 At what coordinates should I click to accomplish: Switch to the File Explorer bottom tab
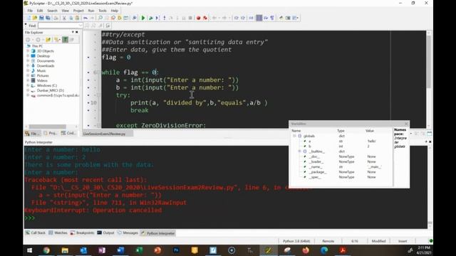33,133
